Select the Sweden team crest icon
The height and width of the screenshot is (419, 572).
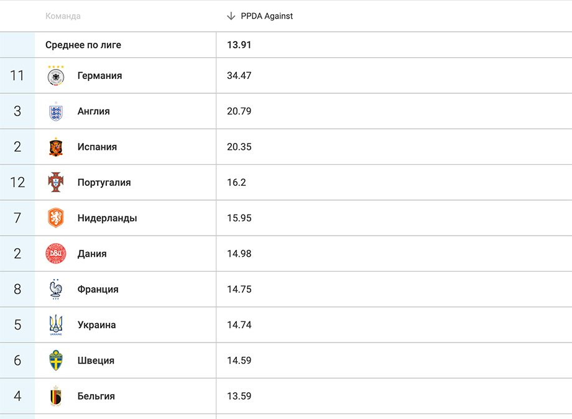[56, 361]
